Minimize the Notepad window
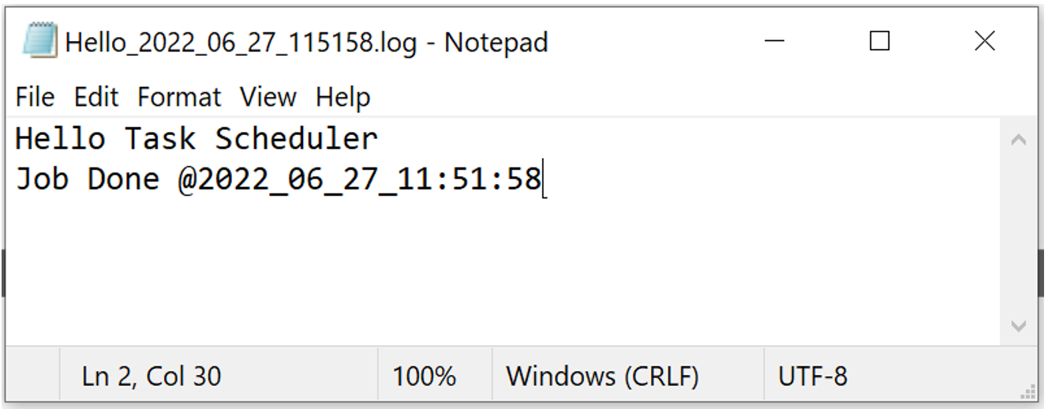The width and height of the screenshot is (1048, 409). [775, 41]
